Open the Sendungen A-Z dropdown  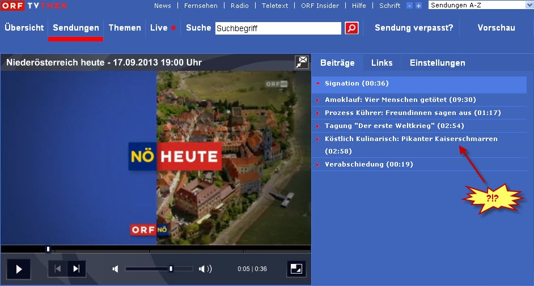(x=481, y=5)
